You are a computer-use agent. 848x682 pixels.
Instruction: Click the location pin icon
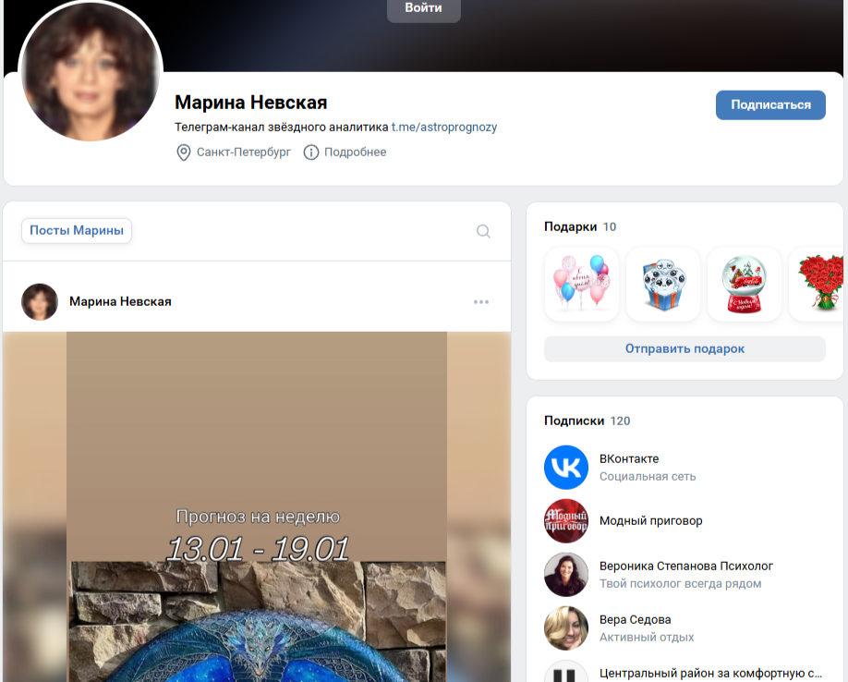pyautogui.click(x=183, y=152)
